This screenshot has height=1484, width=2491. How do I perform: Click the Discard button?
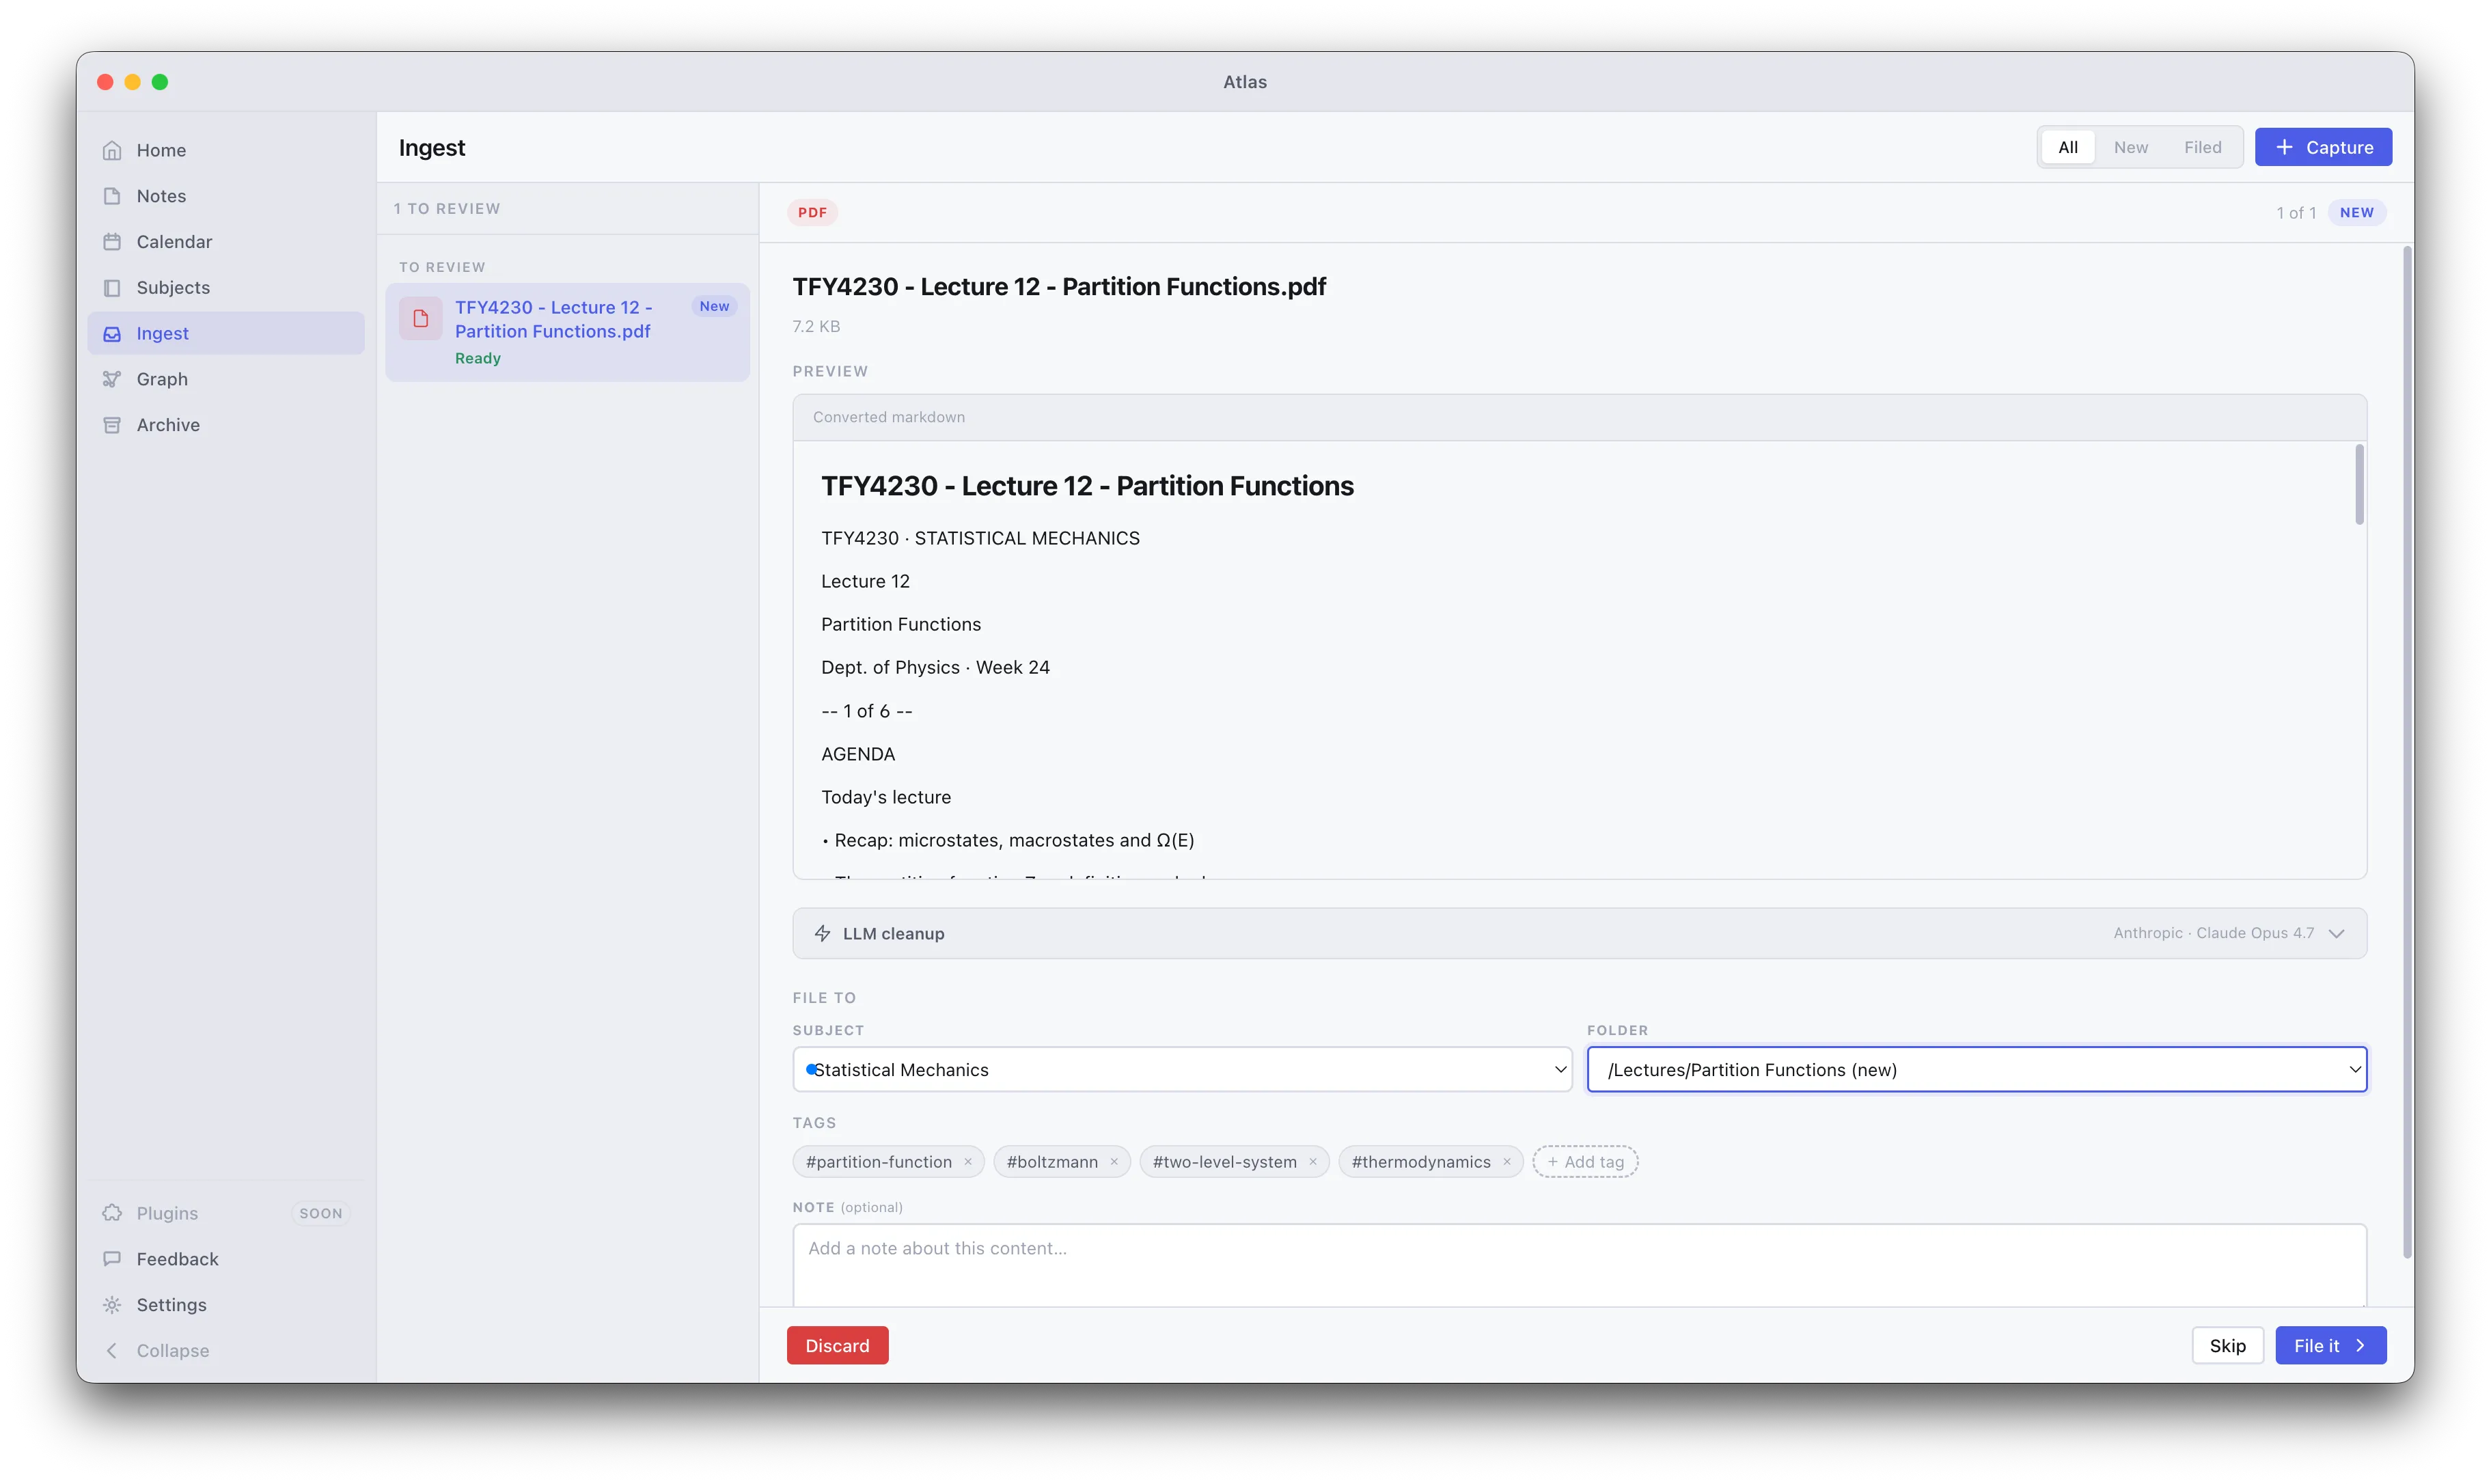click(837, 1346)
